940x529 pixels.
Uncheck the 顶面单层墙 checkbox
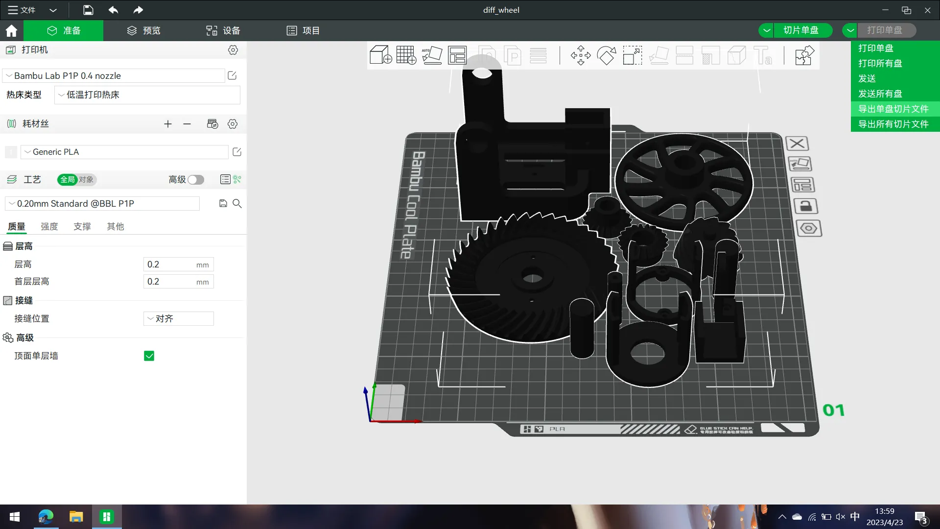pyautogui.click(x=149, y=356)
